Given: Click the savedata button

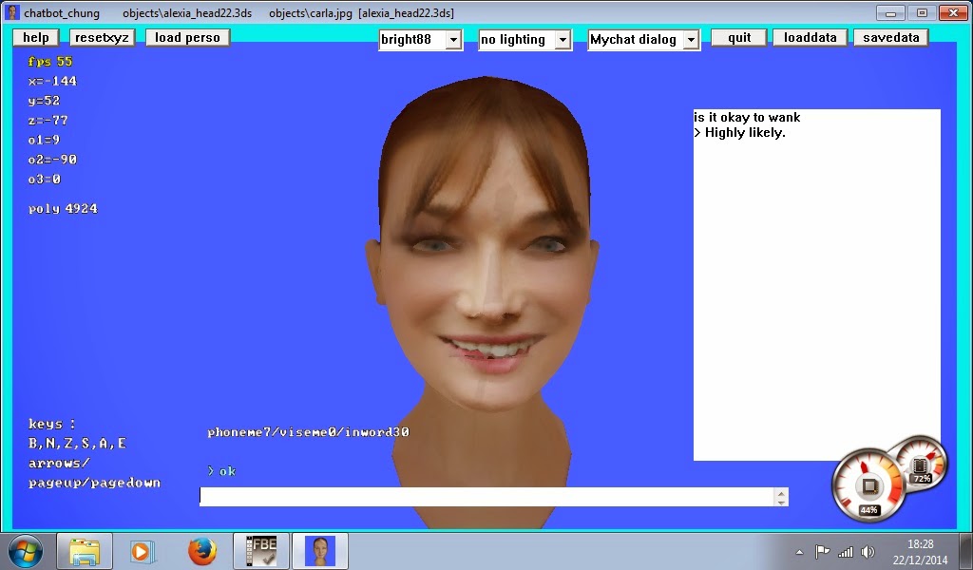Looking at the screenshot, I should (891, 38).
